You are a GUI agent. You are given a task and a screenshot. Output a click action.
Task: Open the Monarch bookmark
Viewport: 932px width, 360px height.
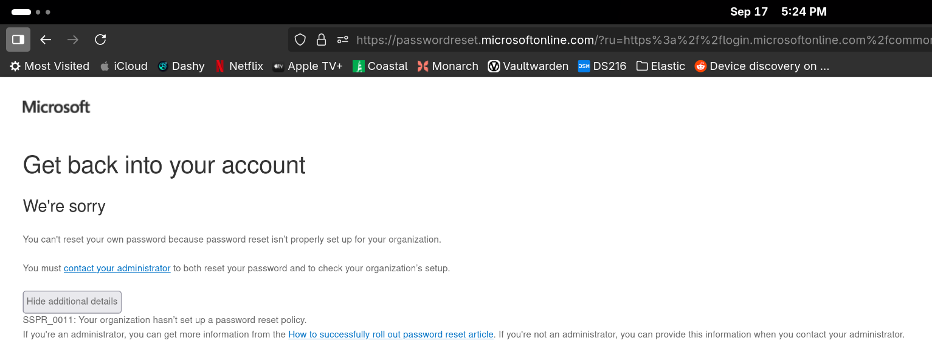(448, 66)
